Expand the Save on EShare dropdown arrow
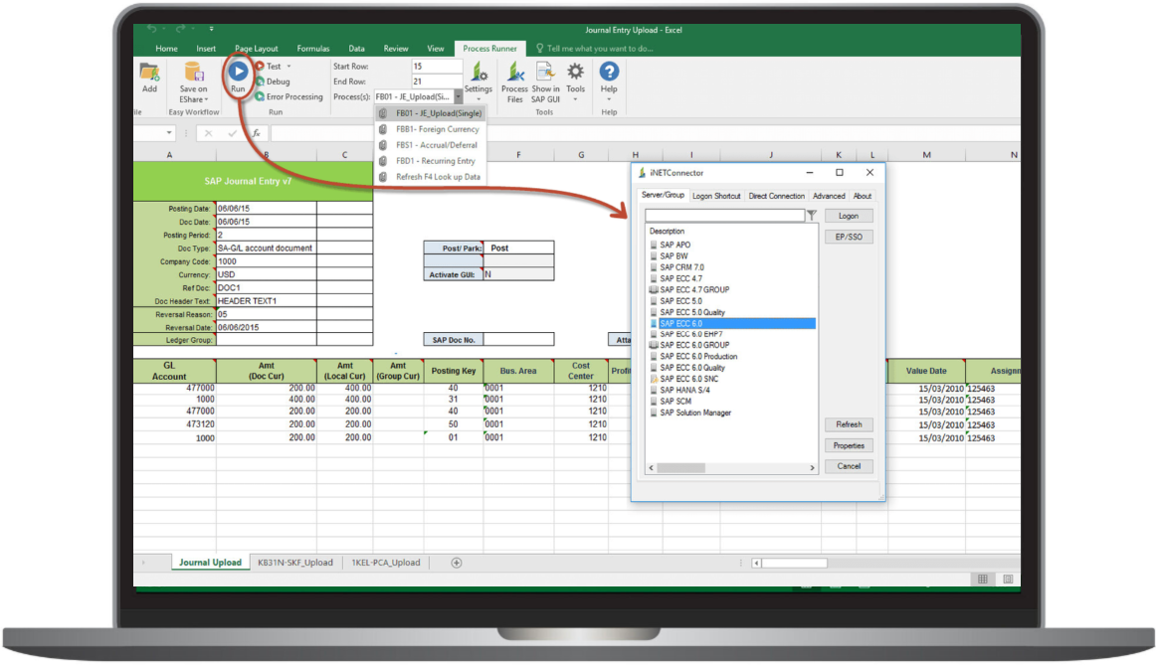This screenshot has width=1156, height=666. [x=207, y=99]
